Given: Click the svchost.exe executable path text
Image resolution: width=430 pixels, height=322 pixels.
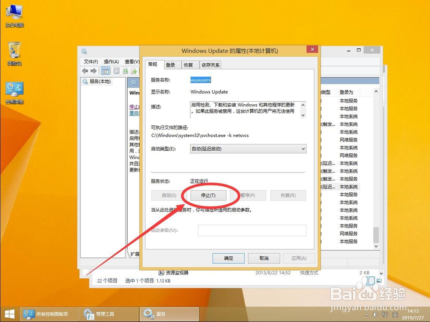Looking at the screenshot, I should click(x=200, y=135).
